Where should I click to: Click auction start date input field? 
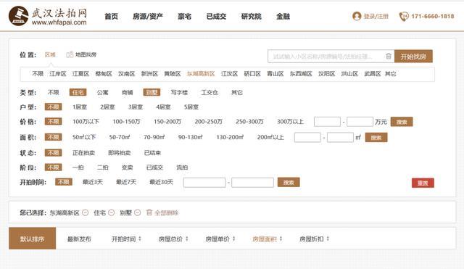click(x=204, y=182)
